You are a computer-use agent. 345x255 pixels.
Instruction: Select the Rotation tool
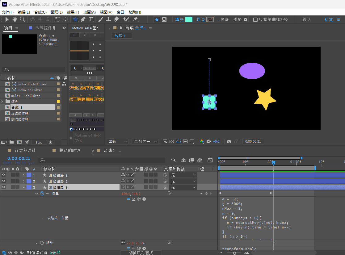pos(57,19)
